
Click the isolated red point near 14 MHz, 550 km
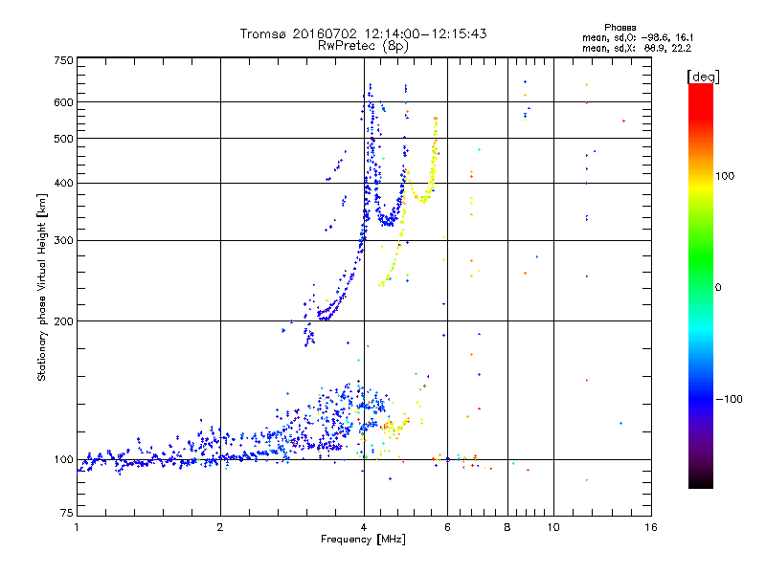tap(624, 121)
